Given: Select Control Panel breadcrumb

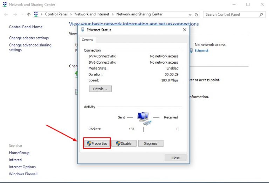Looking at the screenshot, I should point(56,14).
